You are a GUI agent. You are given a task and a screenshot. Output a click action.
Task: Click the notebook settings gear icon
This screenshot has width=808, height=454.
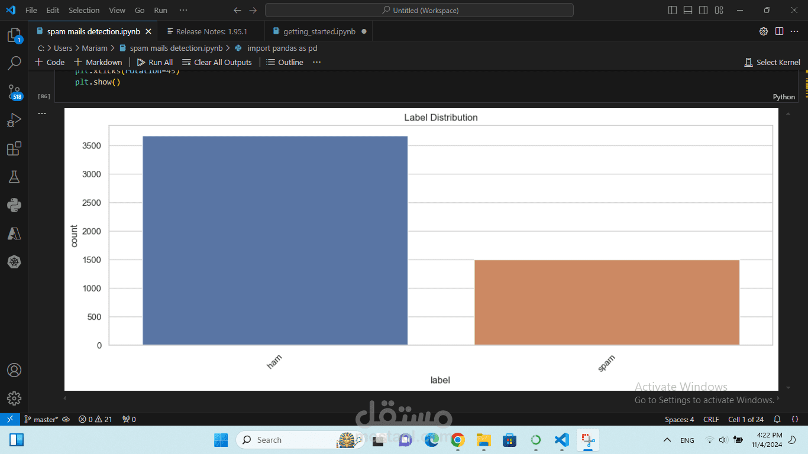tap(764, 31)
